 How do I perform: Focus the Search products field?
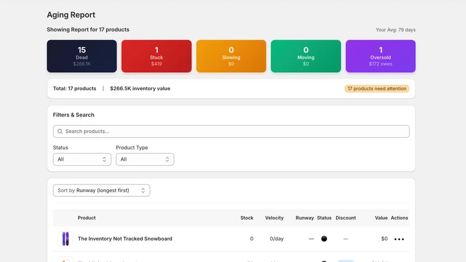[231, 132]
